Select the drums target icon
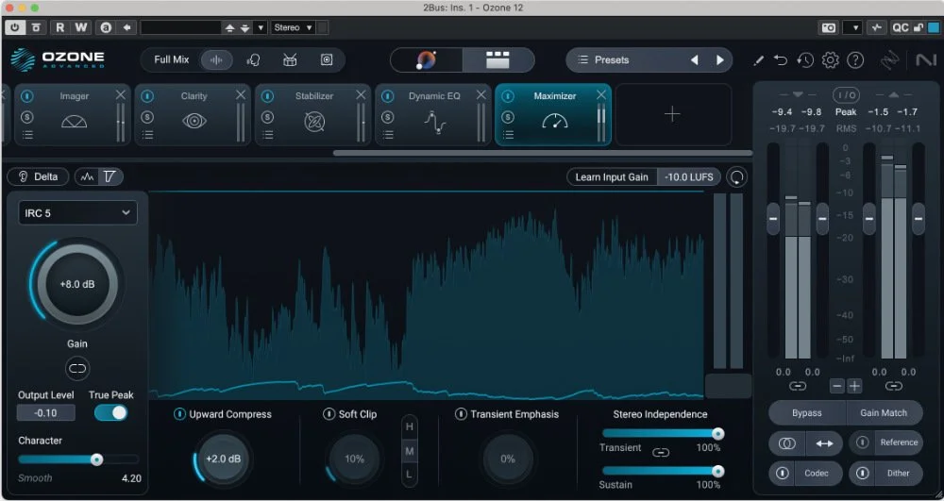Viewport: 944px width, 501px height. click(x=290, y=60)
